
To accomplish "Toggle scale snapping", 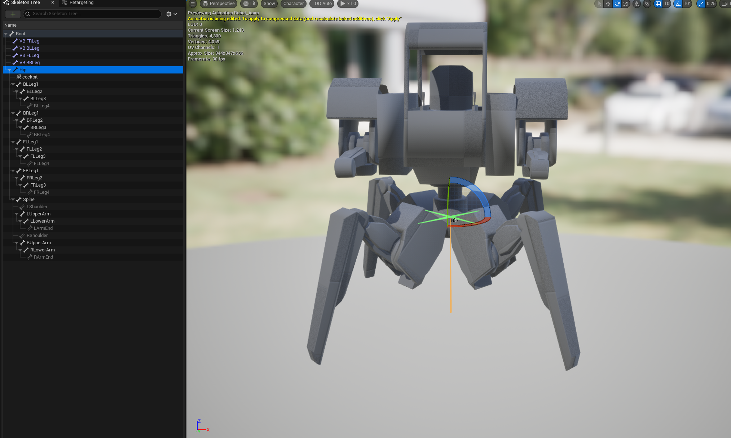I will coord(701,4).
